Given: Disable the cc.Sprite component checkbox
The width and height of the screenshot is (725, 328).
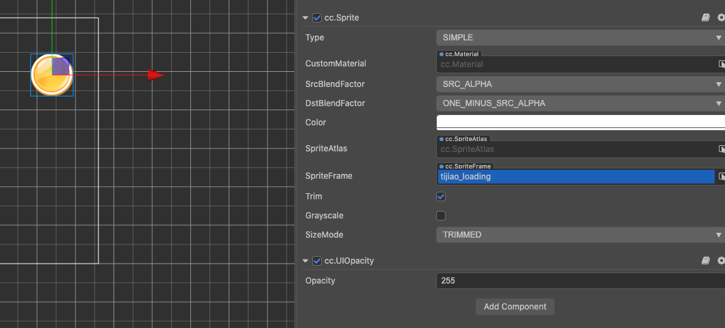Looking at the screenshot, I should click(x=317, y=18).
